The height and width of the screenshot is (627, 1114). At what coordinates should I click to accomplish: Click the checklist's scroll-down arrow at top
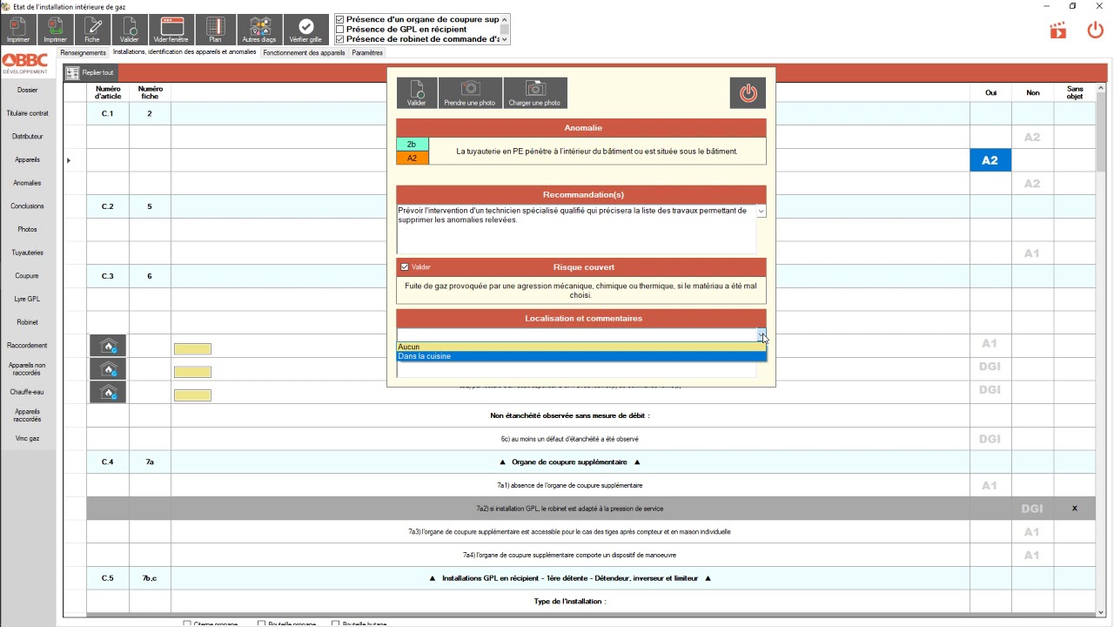click(506, 39)
